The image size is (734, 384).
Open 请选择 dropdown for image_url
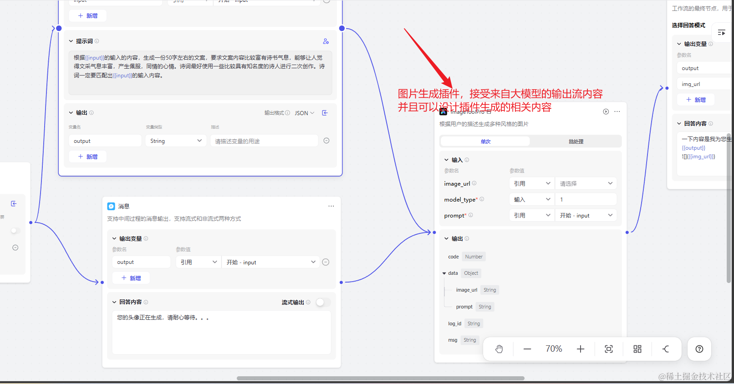click(x=586, y=183)
